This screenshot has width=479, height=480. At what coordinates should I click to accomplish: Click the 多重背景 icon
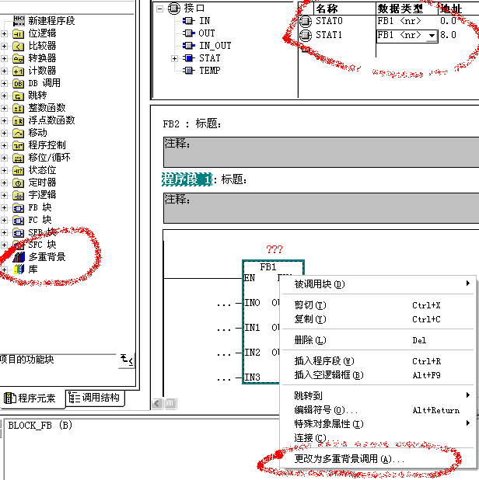pos(19,257)
